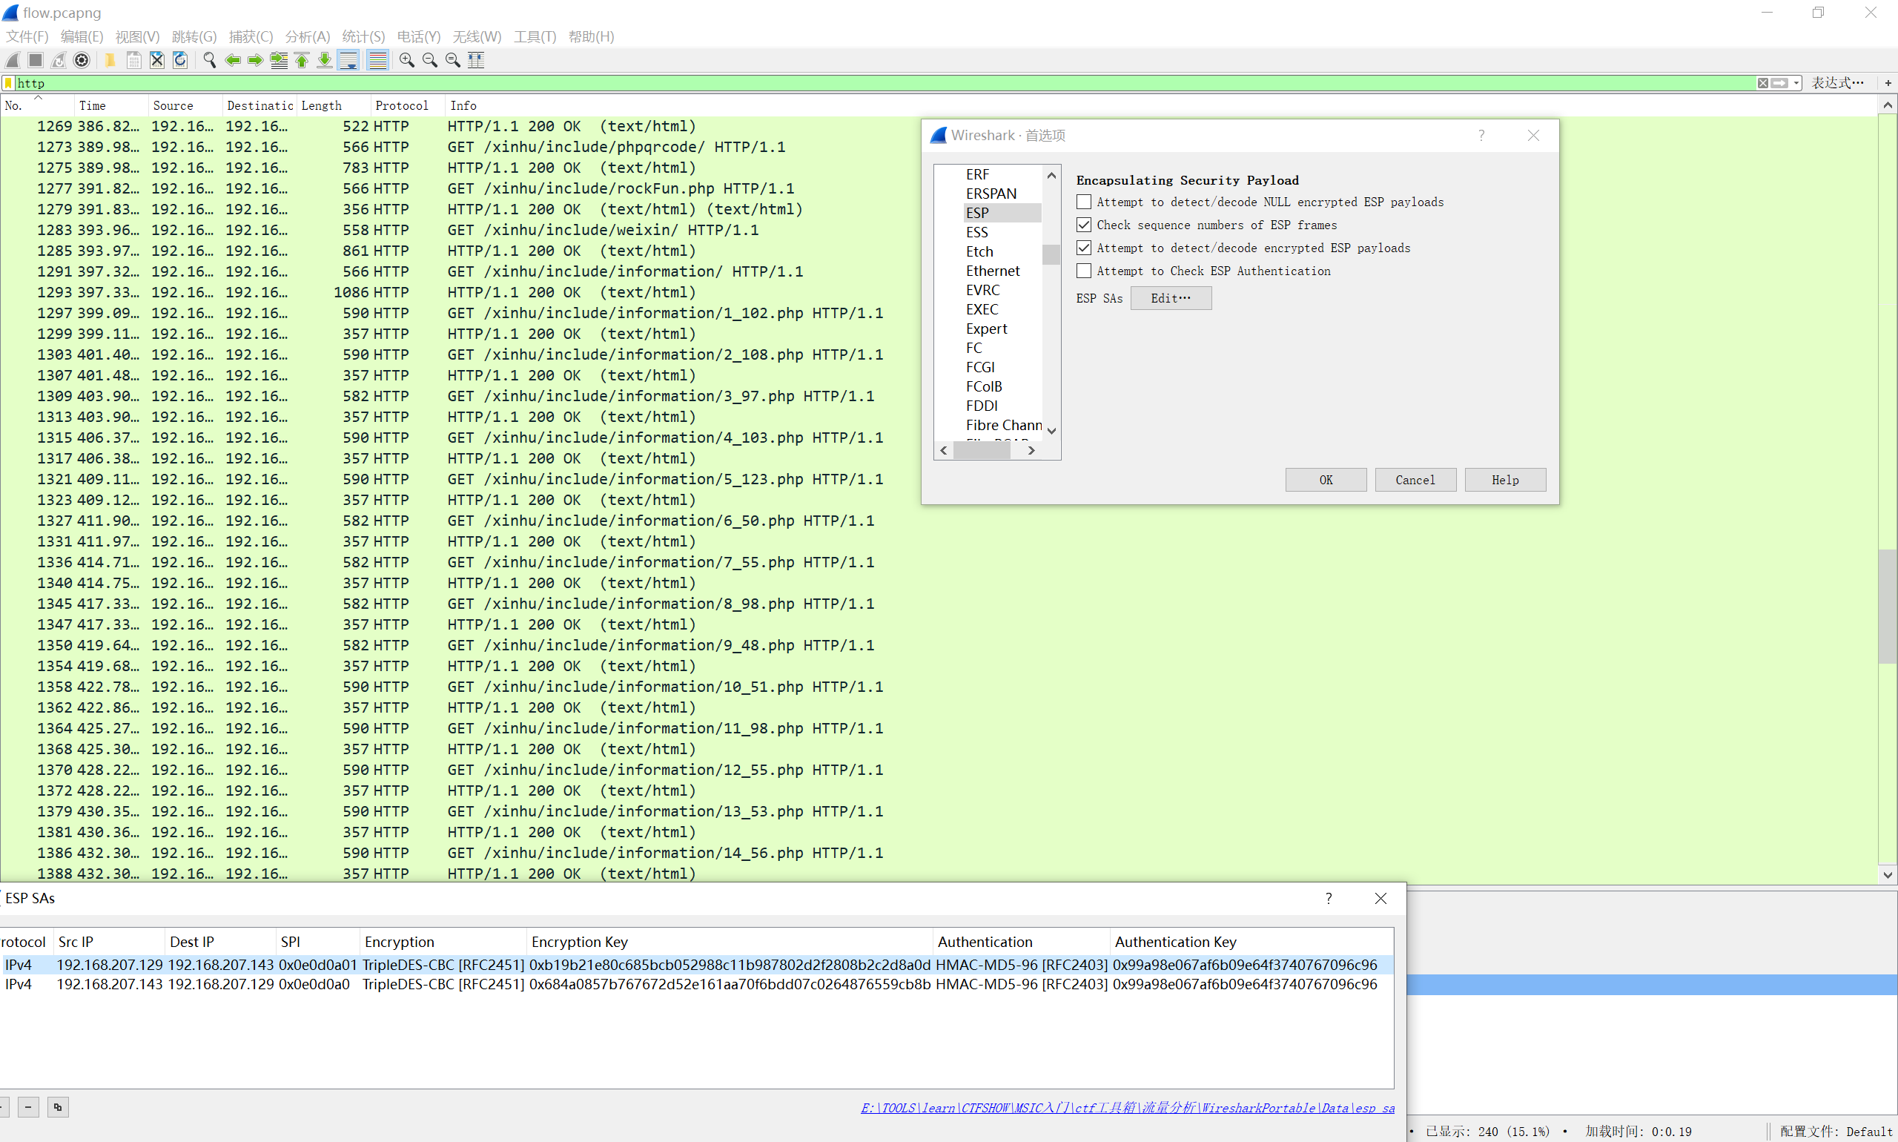1898x1142 pixels.
Task: Jump to the last packet icon
Action: (x=325, y=60)
